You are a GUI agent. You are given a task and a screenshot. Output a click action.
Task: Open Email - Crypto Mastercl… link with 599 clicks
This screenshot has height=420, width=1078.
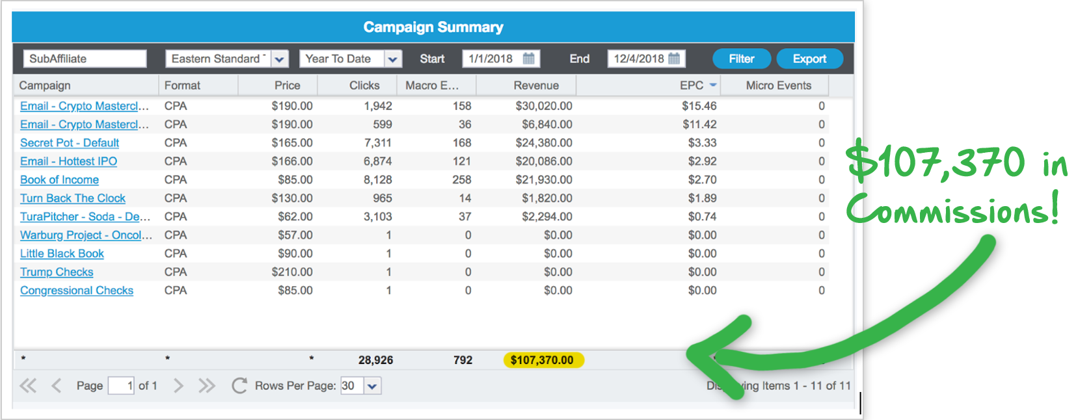(85, 124)
